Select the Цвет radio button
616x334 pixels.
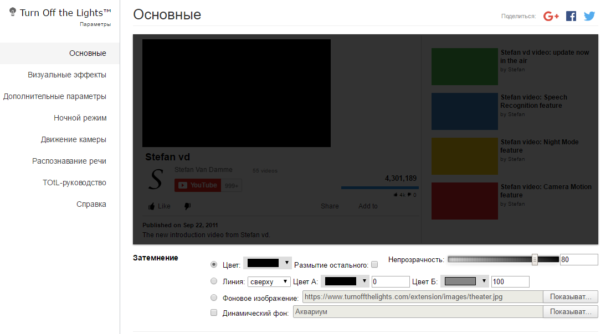pos(214,265)
